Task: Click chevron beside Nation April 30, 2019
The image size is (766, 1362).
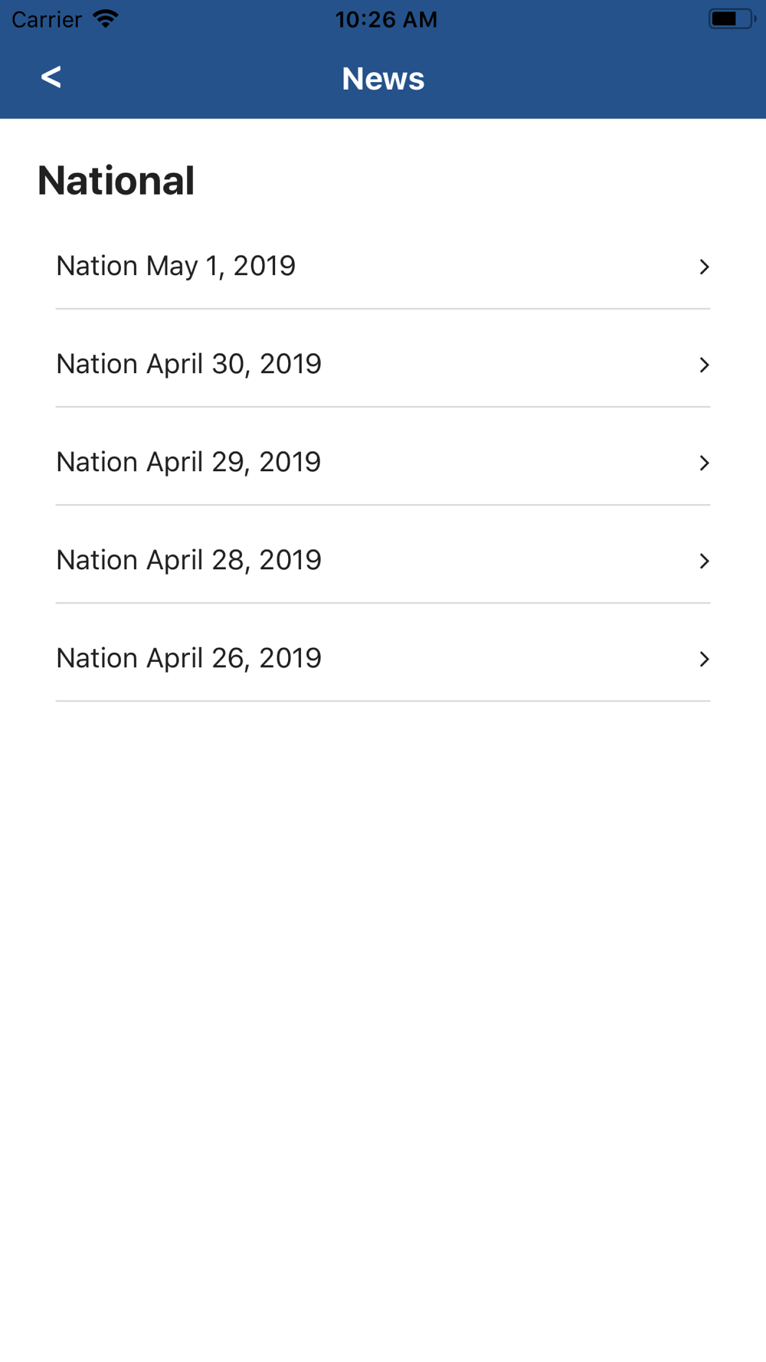Action: (x=704, y=365)
